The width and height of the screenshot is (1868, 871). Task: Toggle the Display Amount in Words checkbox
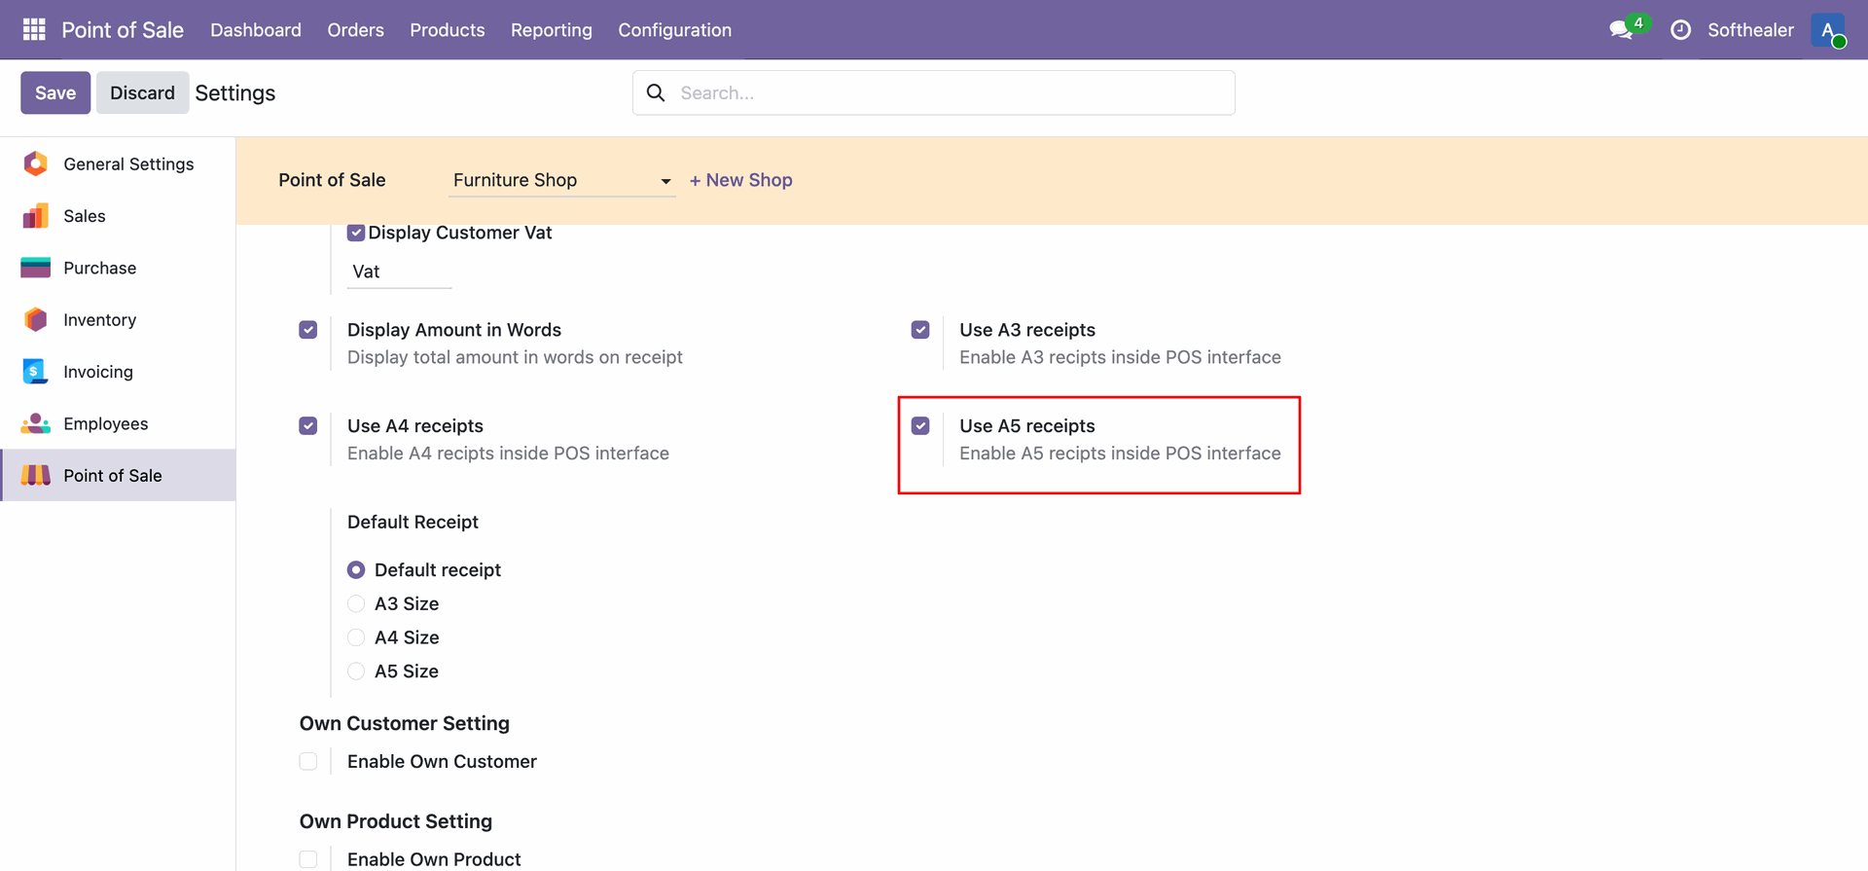[x=308, y=330]
